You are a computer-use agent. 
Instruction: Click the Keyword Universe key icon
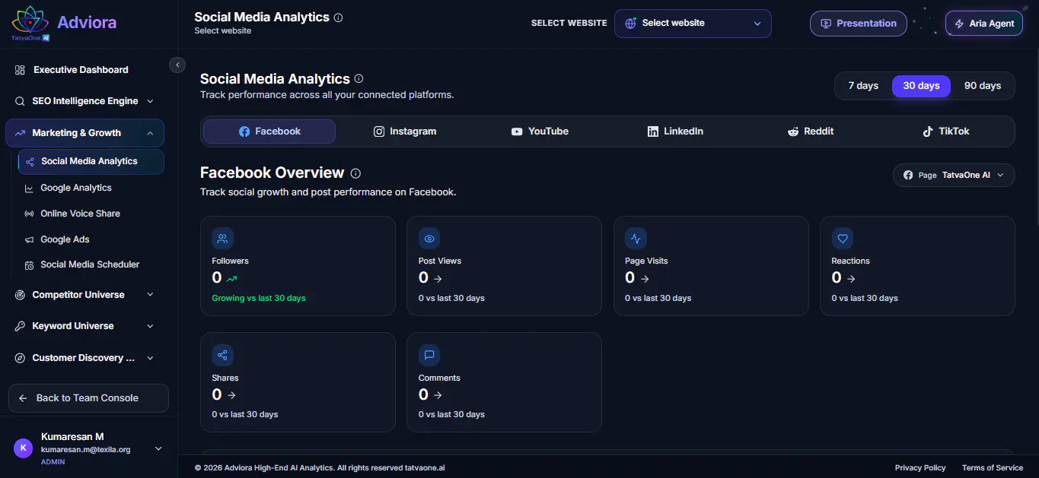click(20, 326)
